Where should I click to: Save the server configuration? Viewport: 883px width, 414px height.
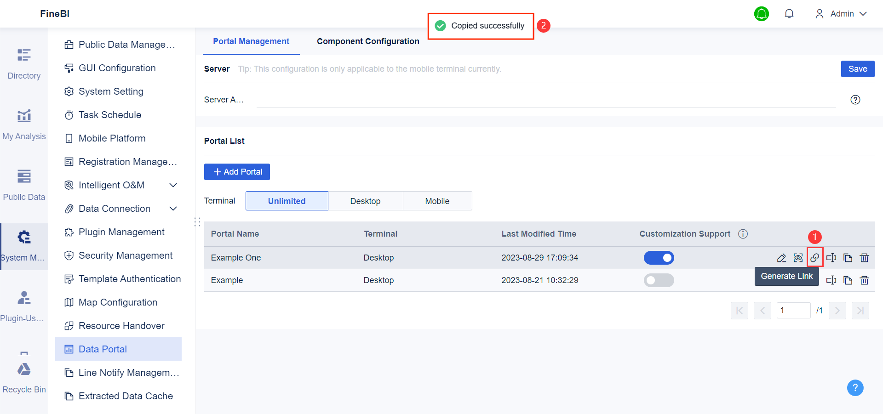coord(857,68)
